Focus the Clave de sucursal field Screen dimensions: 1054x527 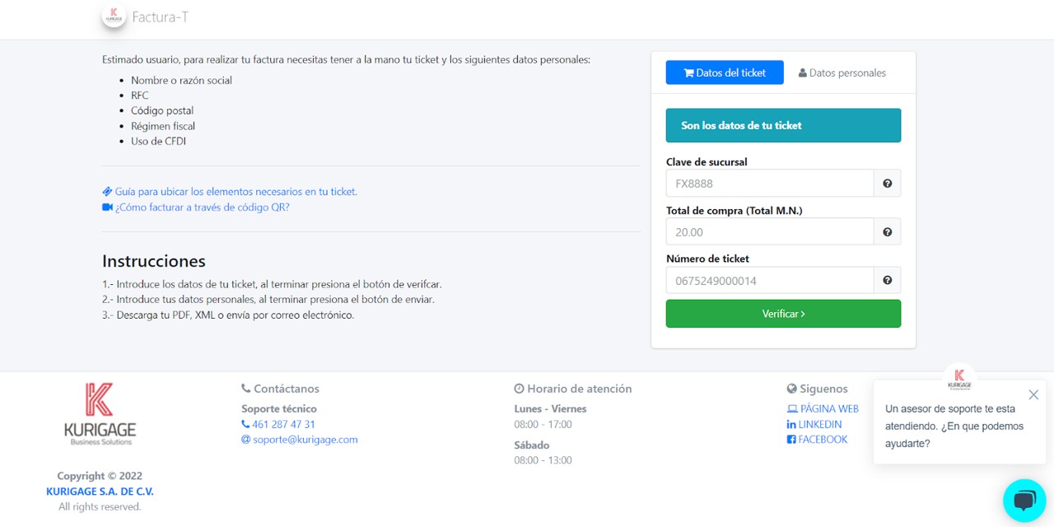click(x=769, y=184)
